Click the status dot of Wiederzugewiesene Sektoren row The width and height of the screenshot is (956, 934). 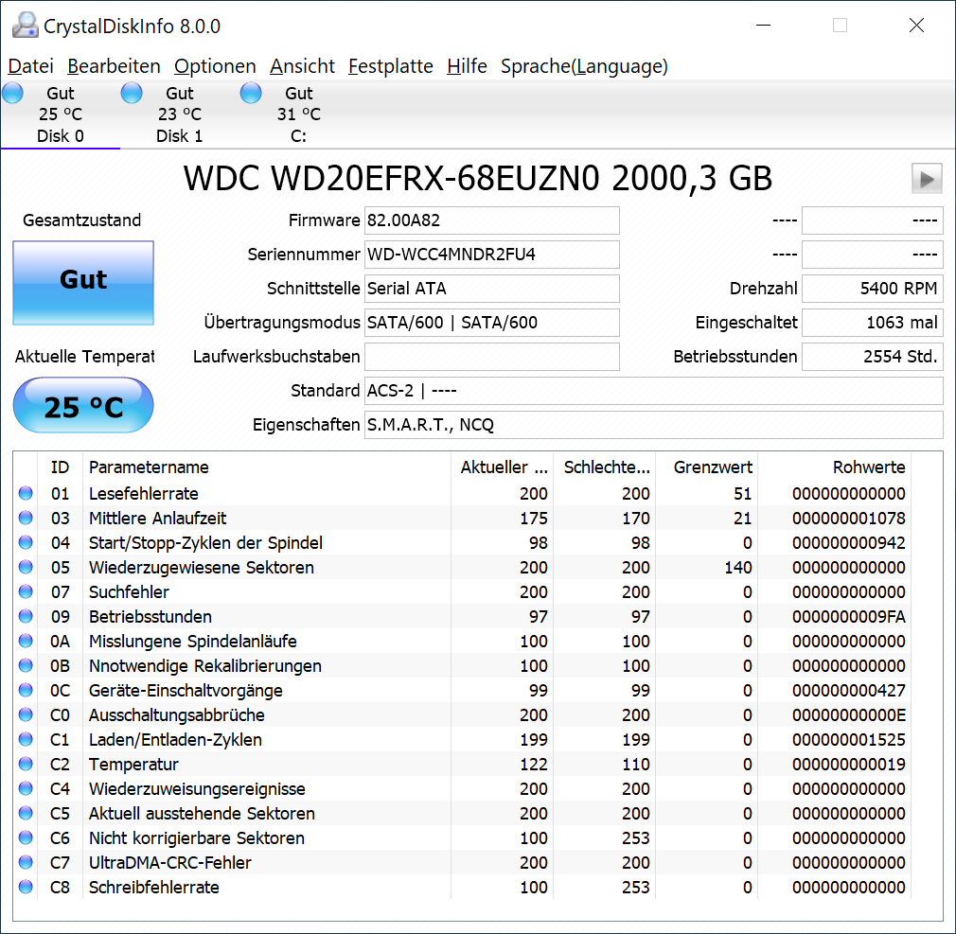(26, 567)
